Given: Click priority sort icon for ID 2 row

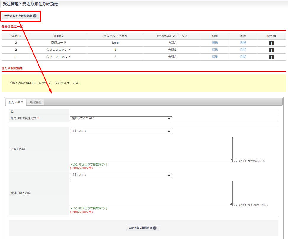Looking at the screenshot, I should coord(271,50).
